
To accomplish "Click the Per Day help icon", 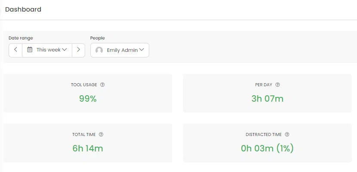I will (x=277, y=84).
